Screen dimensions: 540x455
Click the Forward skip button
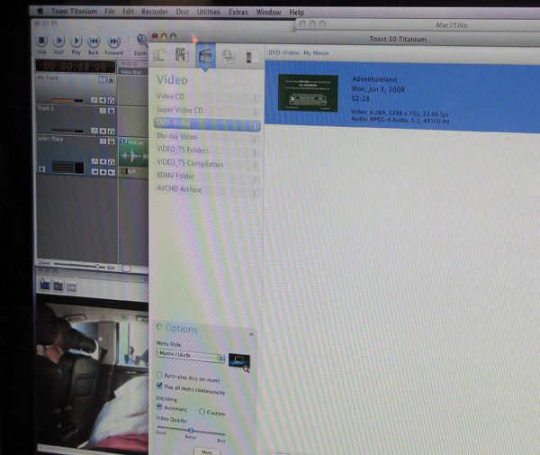pyautogui.click(x=114, y=41)
